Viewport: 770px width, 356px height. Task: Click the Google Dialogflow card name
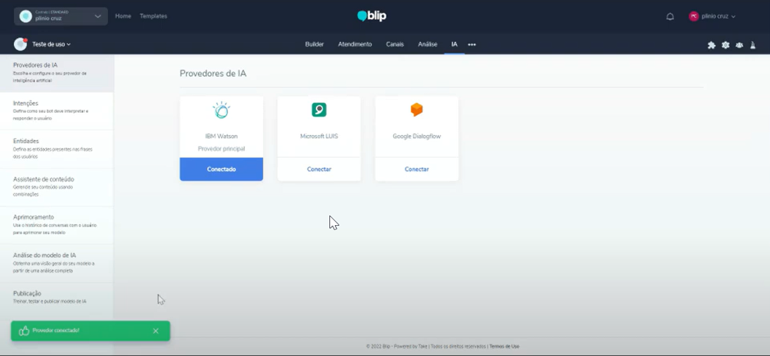[416, 137]
